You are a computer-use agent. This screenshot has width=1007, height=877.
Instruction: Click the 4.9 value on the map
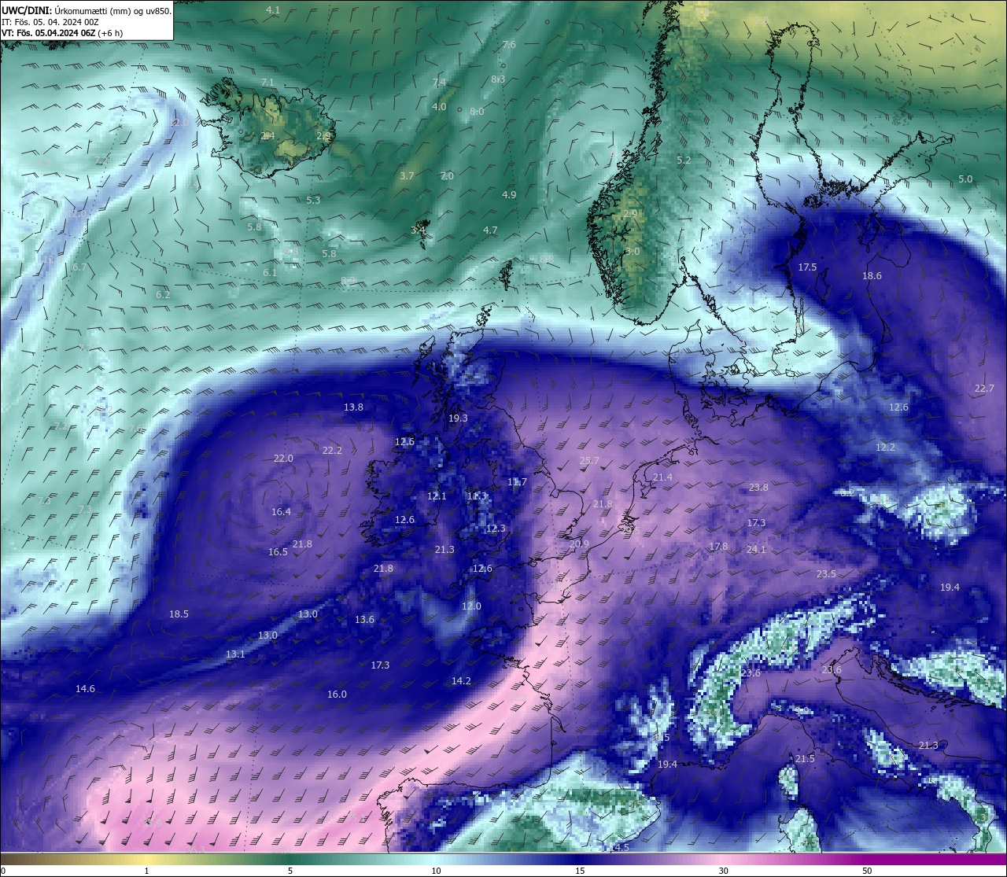tap(509, 195)
